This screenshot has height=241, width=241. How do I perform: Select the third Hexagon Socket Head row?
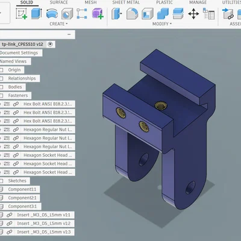click(37, 172)
